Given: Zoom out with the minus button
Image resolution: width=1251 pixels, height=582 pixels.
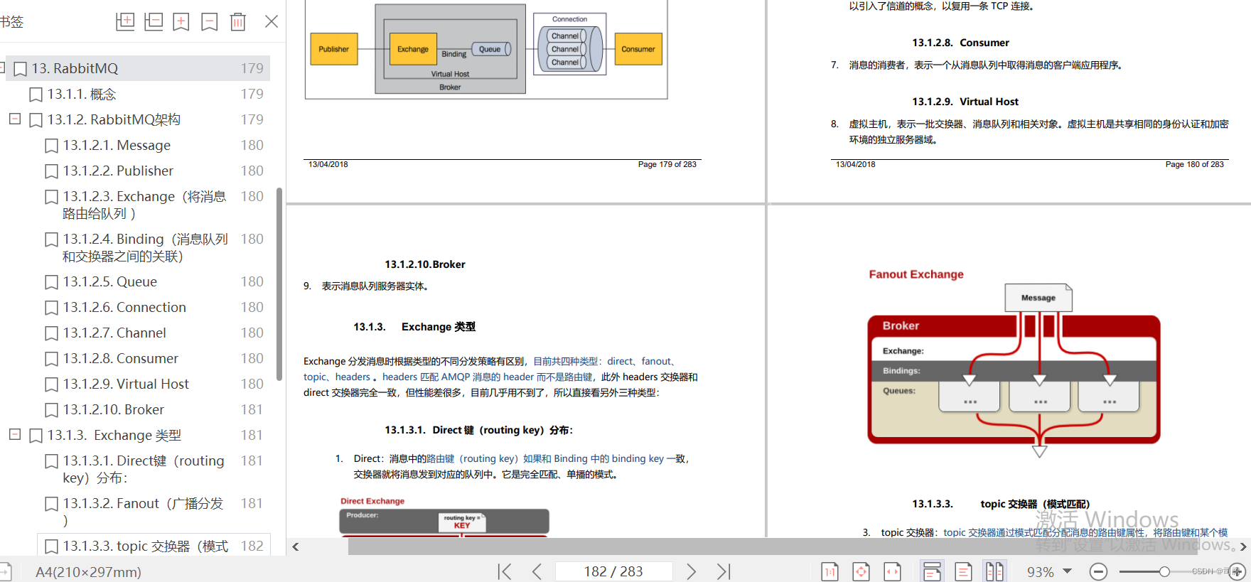Looking at the screenshot, I should tap(1098, 571).
